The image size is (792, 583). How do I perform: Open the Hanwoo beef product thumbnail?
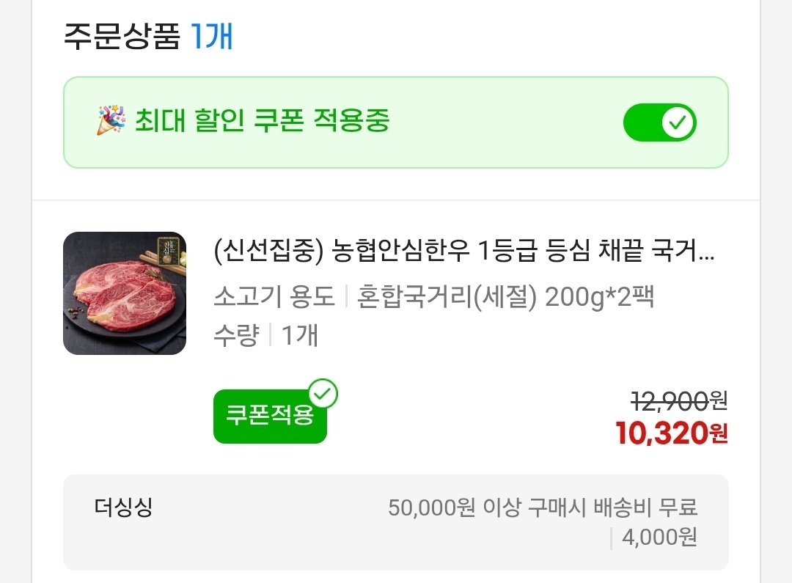(125, 293)
